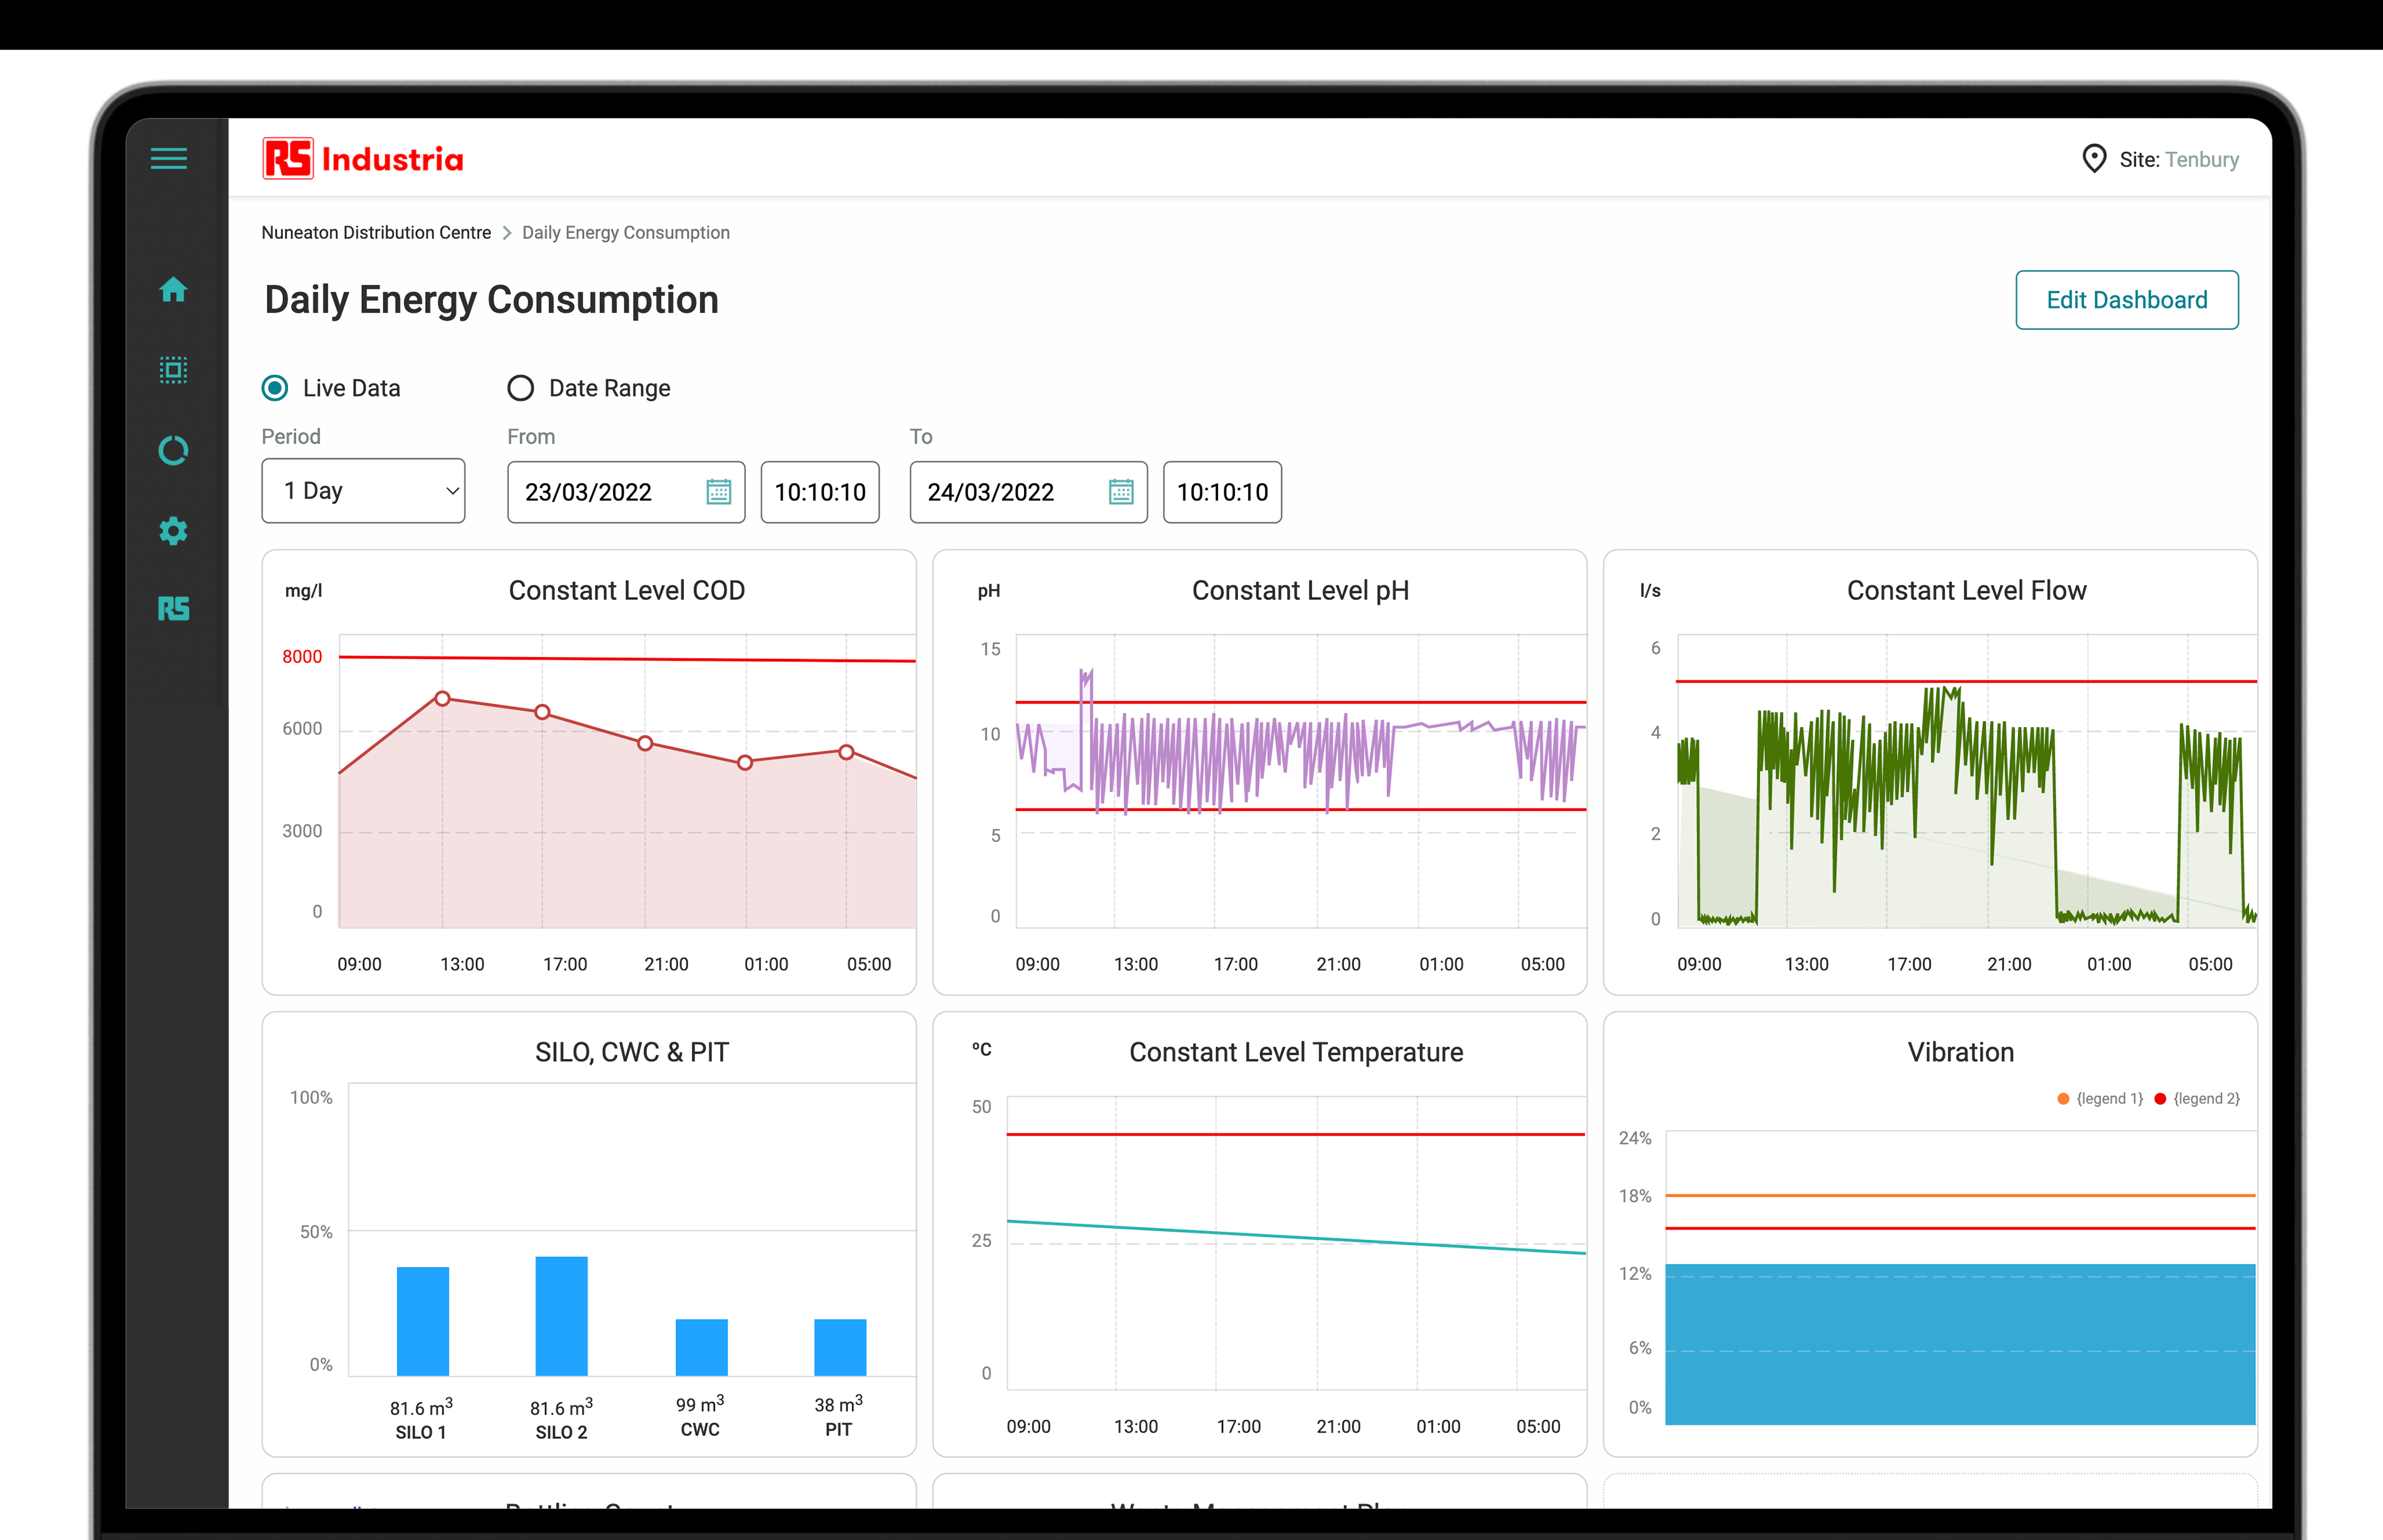Go to Nuneaton Distribution Centre breadcrumb

376,233
